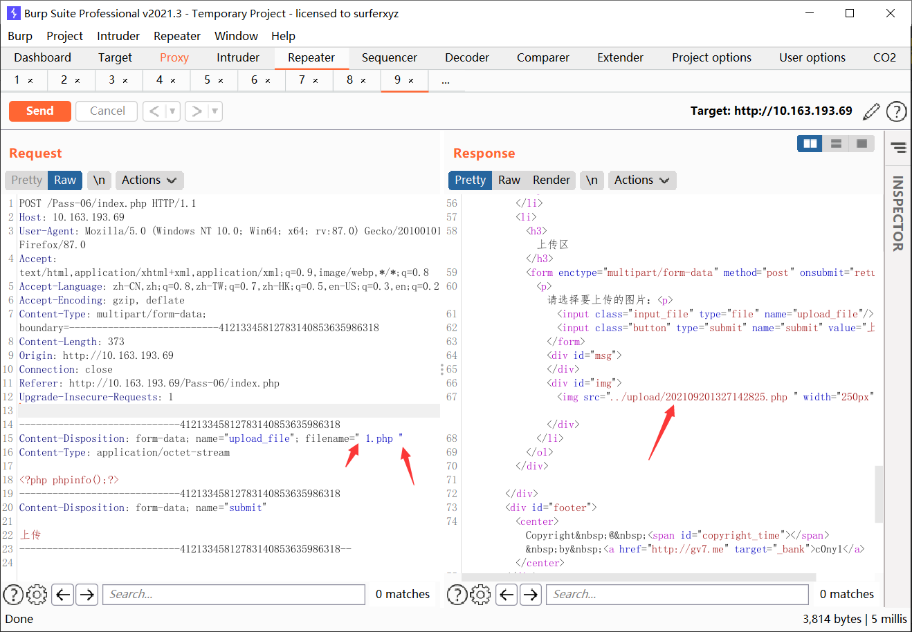Go forward in Repeater request history
Image resolution: width=912 pixels, height=632 pixels.
[197, 111]
